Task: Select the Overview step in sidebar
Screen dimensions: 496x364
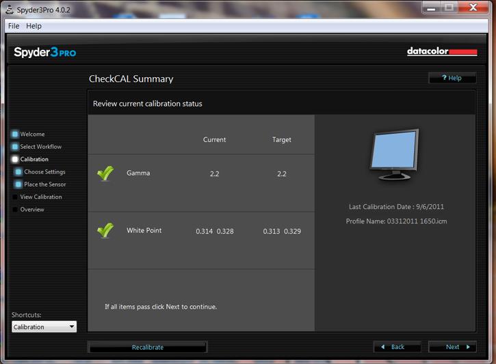Action: 32,209
